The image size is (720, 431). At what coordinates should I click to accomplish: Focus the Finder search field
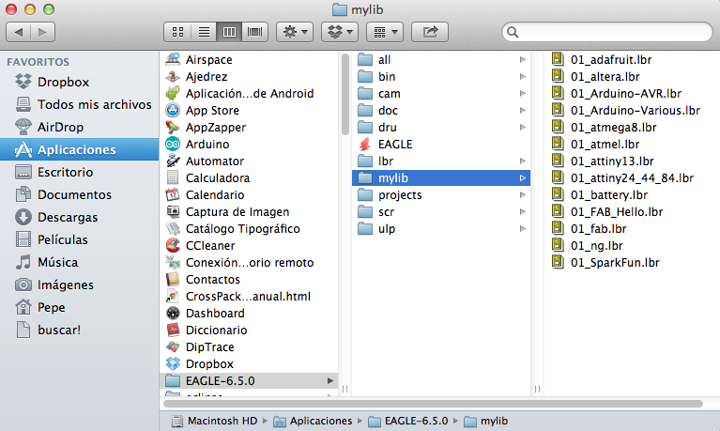point(607,32)
